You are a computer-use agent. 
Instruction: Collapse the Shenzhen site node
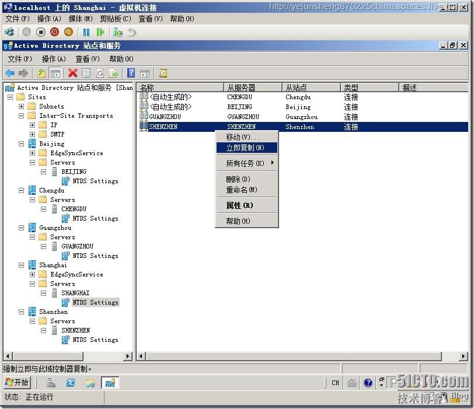(x=21, y=312)
